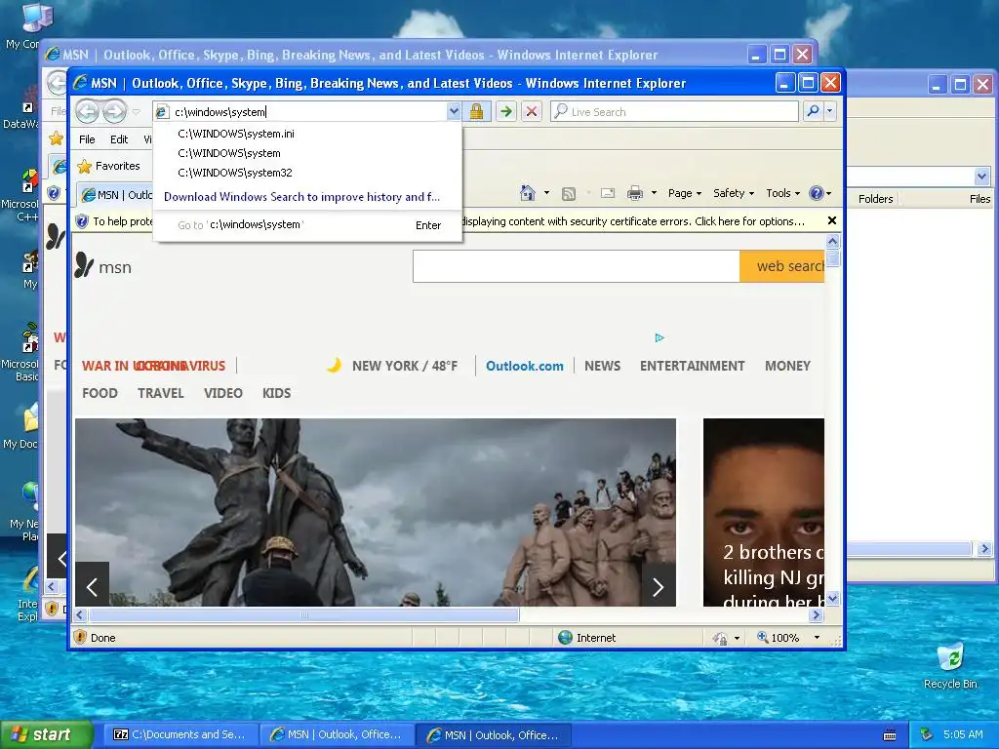Viewport: 999px width, 749px height.
Task: Click the Favorites star button
Action: tap(108, 166)
